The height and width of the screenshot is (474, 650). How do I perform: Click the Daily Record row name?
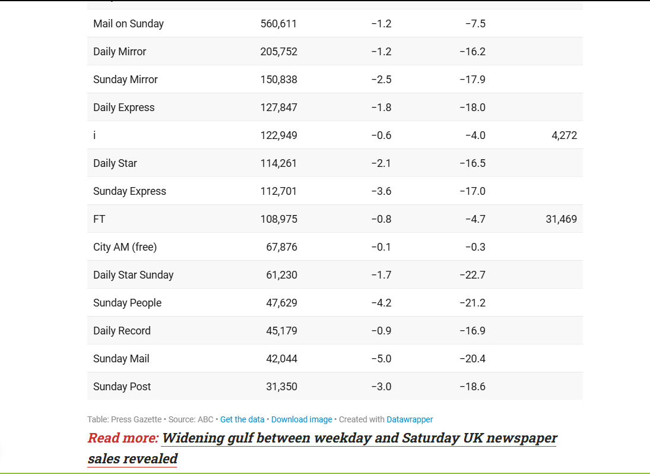coord(122,330)
